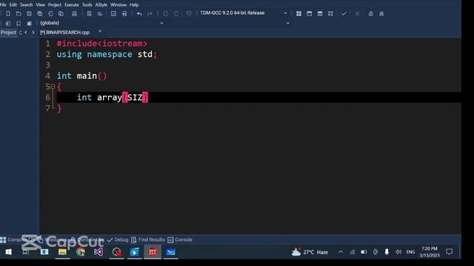Open the Debug bottom panel tab
The width and height of the screenshot is (474, 266).
click(x=118, y=239)
